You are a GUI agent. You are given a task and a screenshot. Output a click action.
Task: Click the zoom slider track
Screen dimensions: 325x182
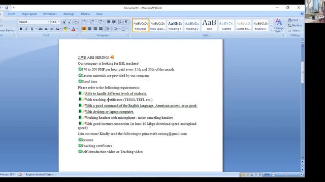pyautogui.click(x=287, y=174)
